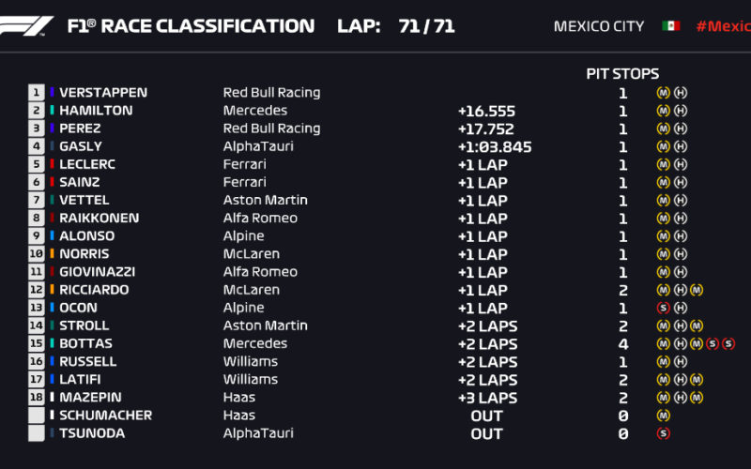Click the Bottas pit stop count 4
The image size is (751, 469).
[623, 344]
